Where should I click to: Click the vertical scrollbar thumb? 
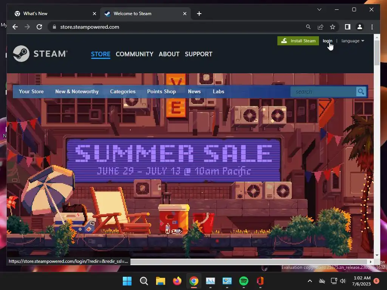click(377, 52)
